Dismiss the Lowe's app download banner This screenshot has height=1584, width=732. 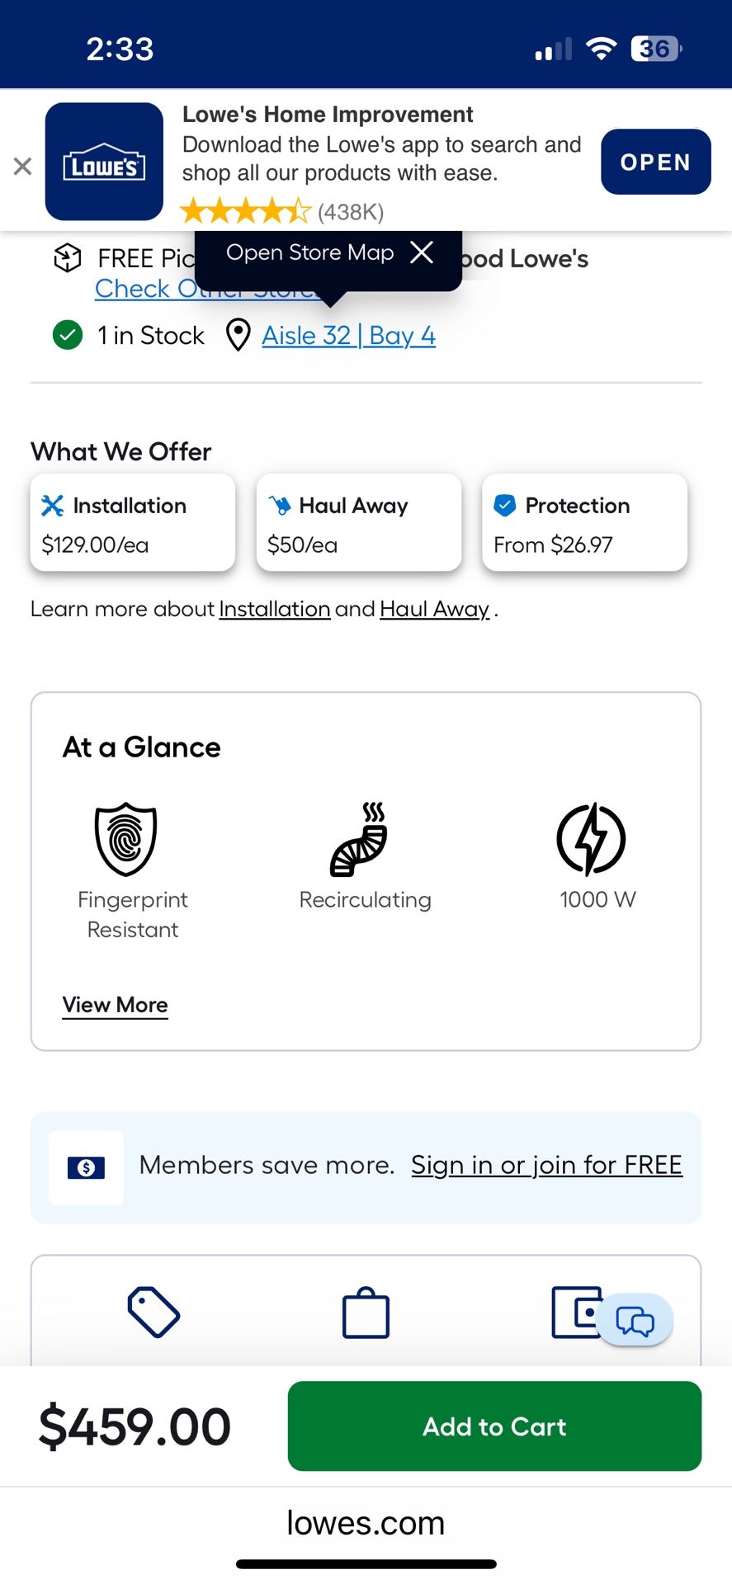click(23, 166)
